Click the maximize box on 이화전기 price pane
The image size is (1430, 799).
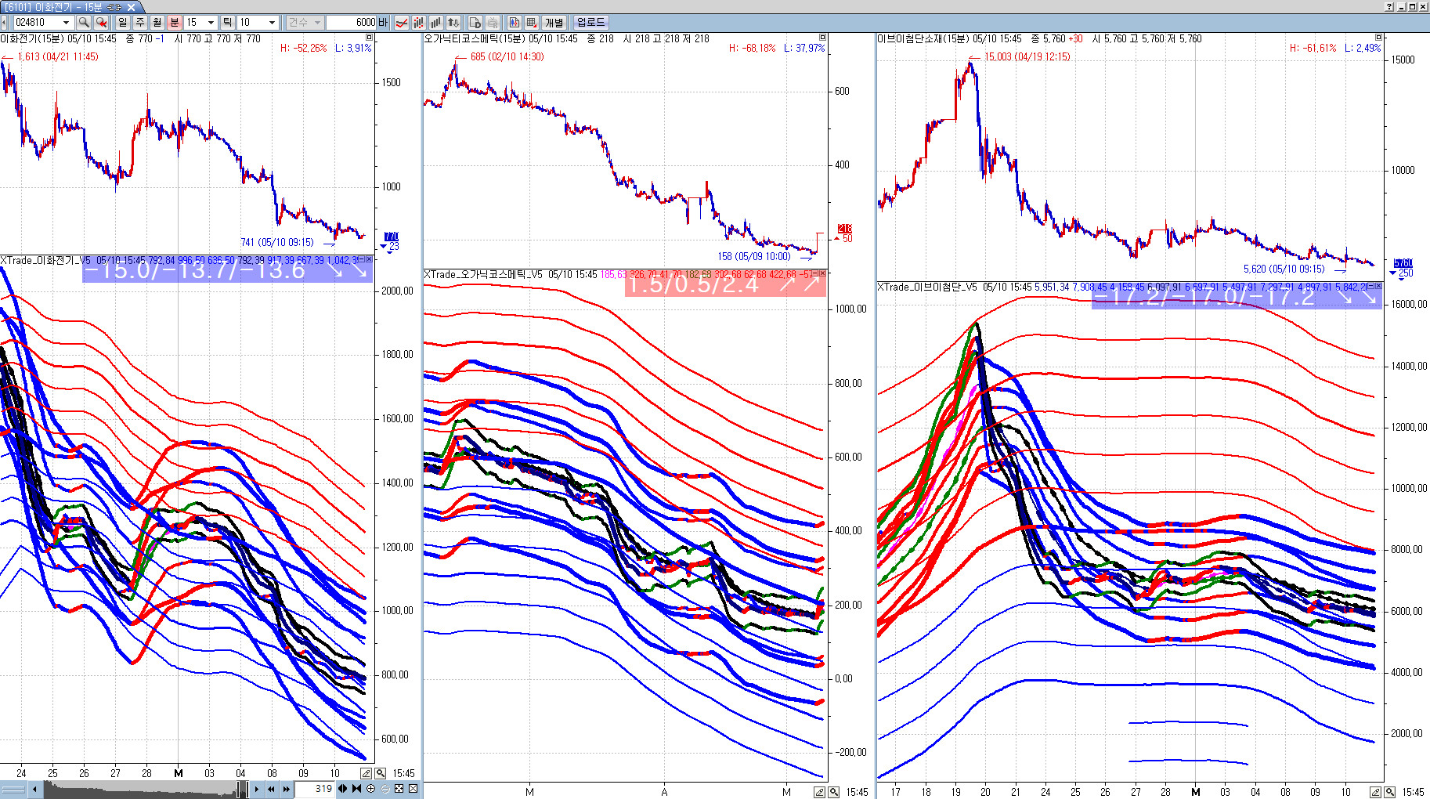(x=370, y=37)
